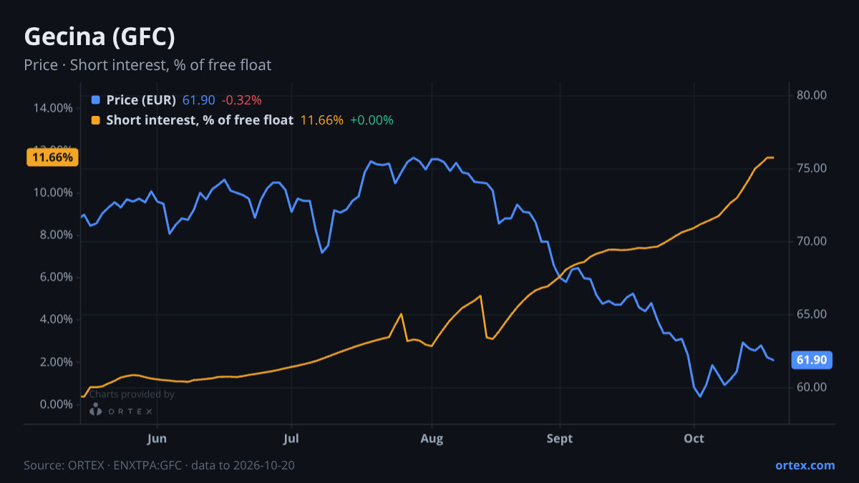Click the source line 'ENXTPA:GFC' footer text
The height and width of the screenshot is (483, 859).
click(159, 466)
